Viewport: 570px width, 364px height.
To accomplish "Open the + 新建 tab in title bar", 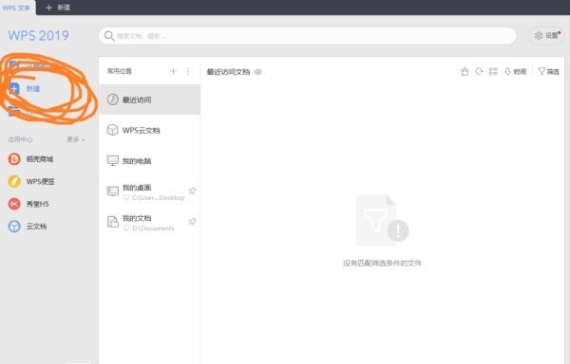I will pyautogui.click(x=58, y=8).
